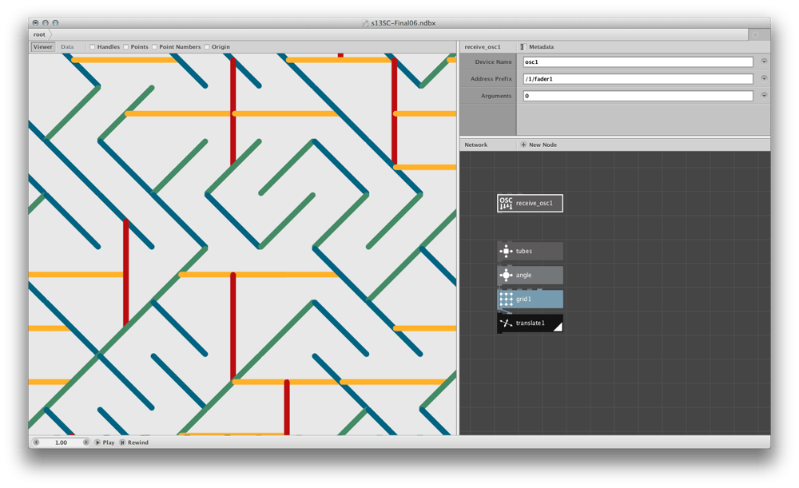Click the Play triangle icon

tap(97, 442)
